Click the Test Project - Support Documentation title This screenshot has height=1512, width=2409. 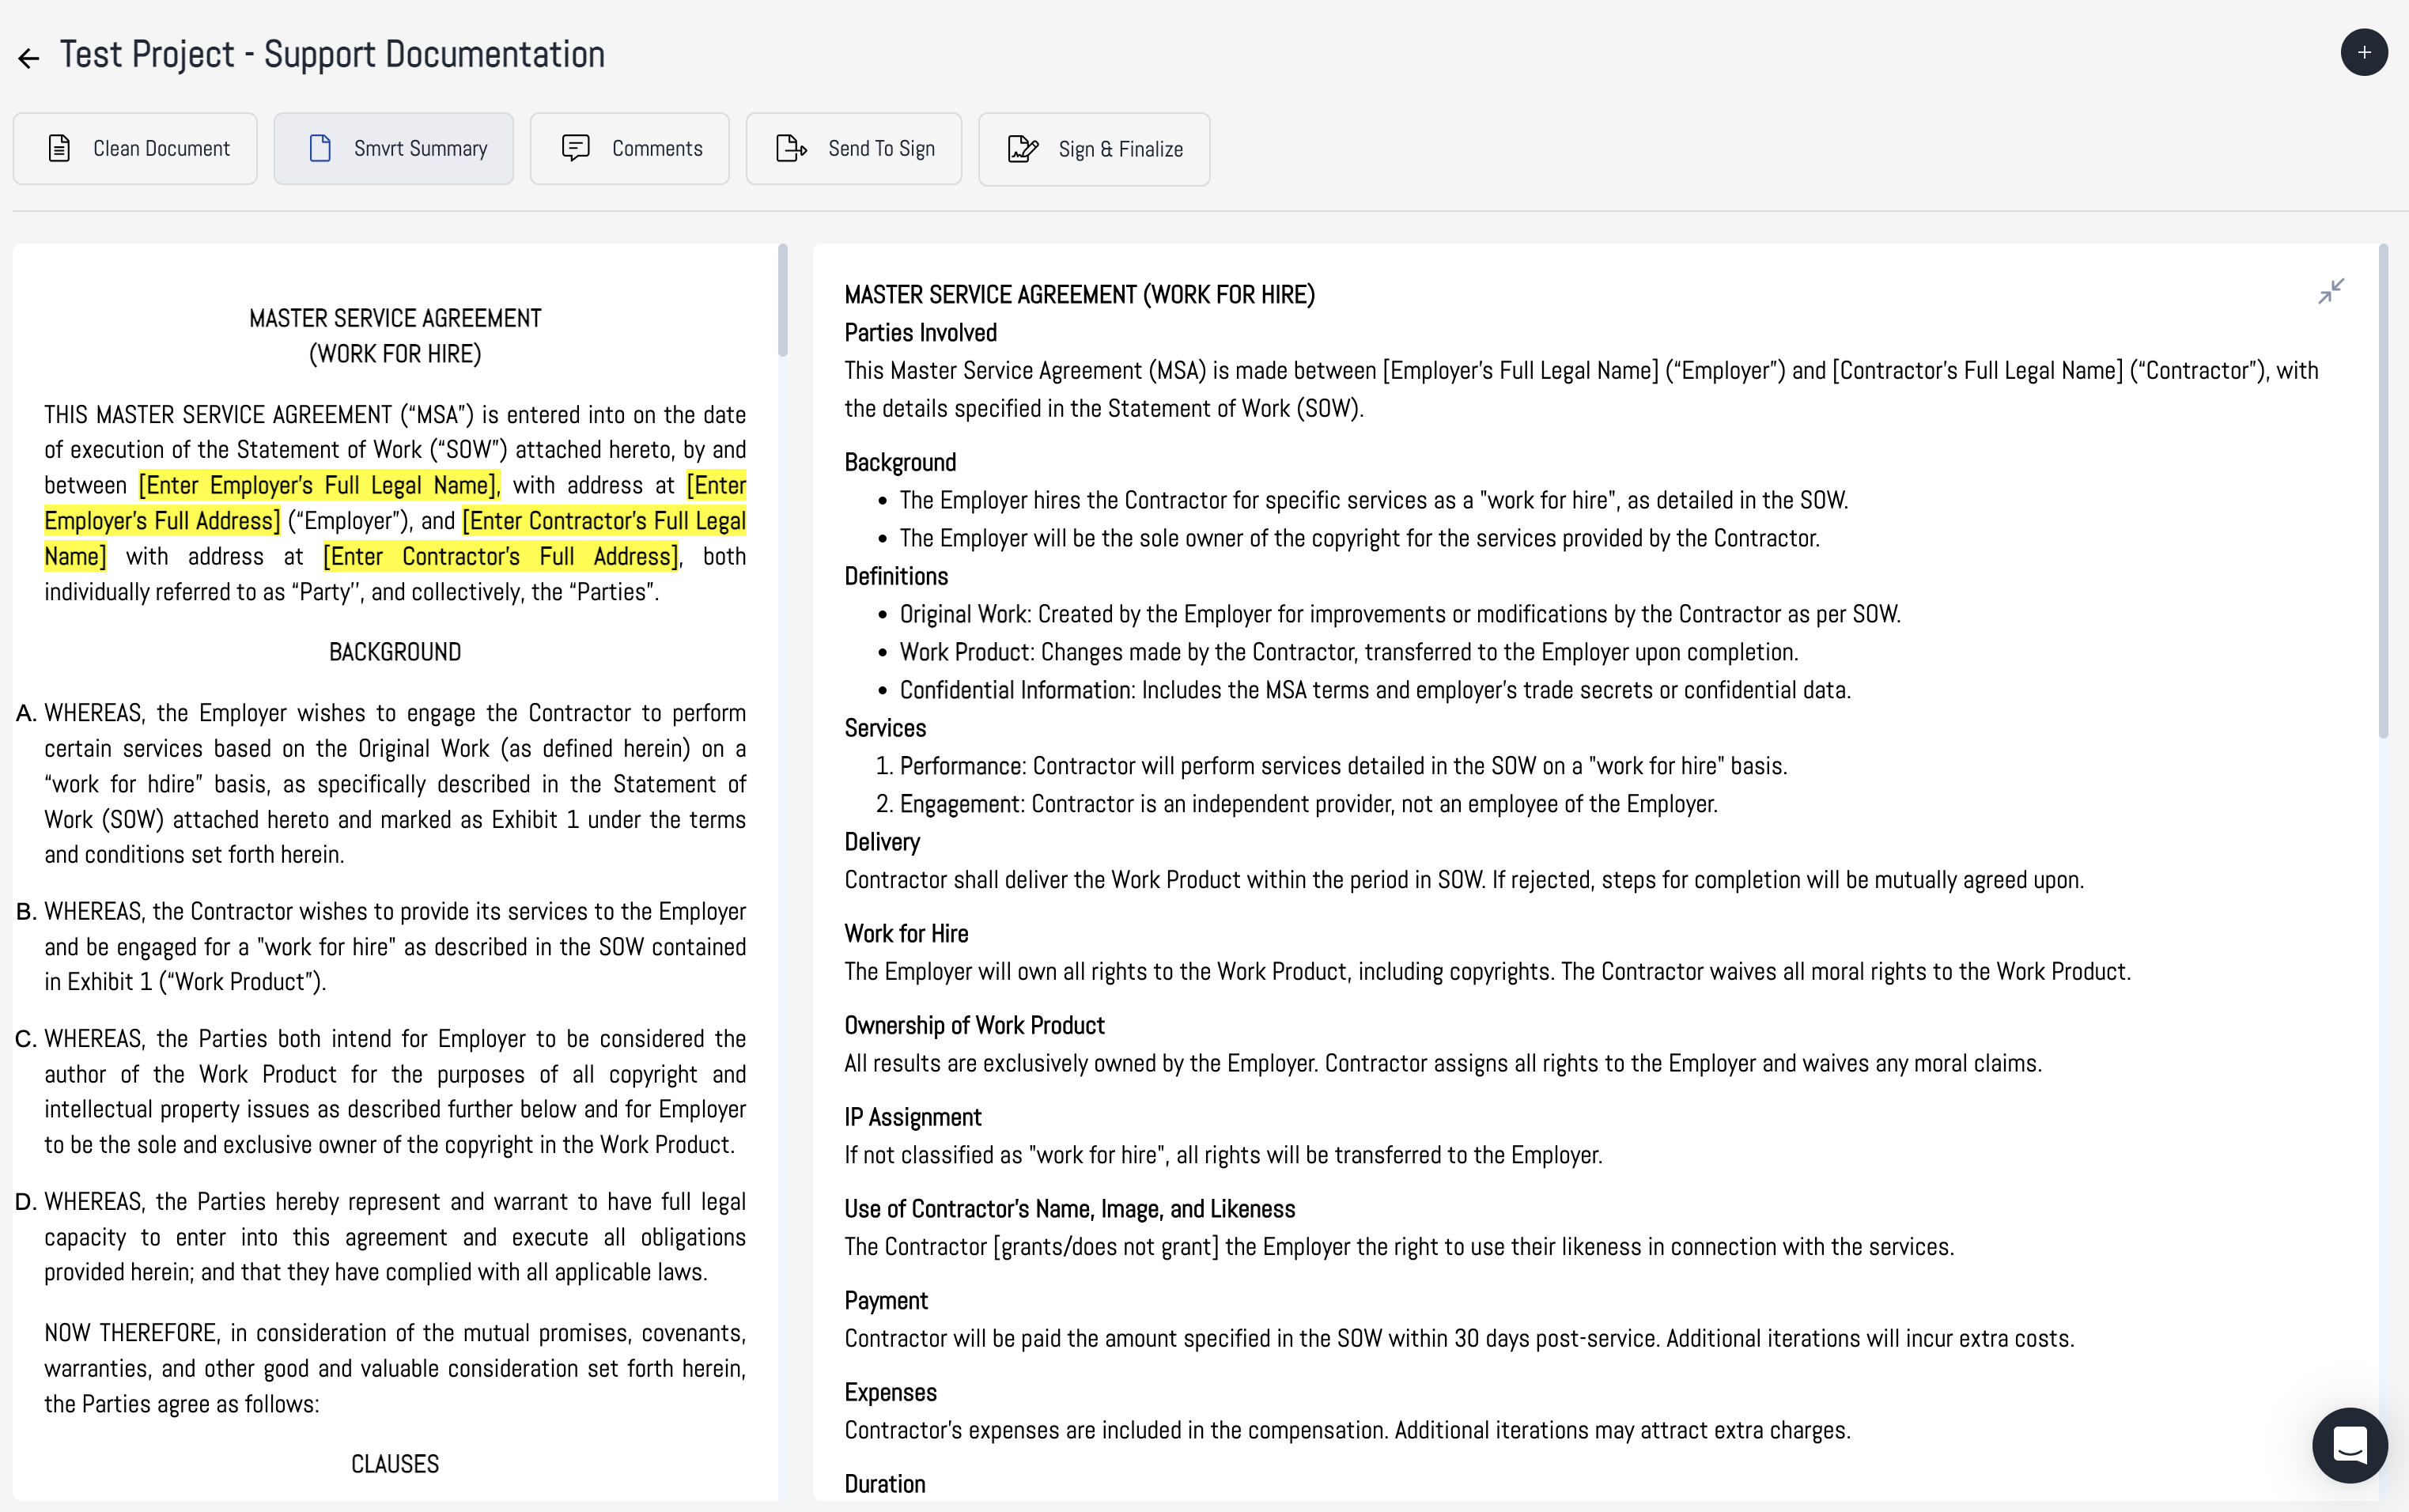(332, 54)
